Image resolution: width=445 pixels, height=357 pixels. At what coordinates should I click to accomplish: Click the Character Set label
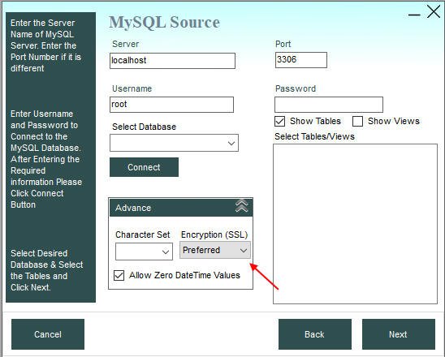(x=142, y=234)
